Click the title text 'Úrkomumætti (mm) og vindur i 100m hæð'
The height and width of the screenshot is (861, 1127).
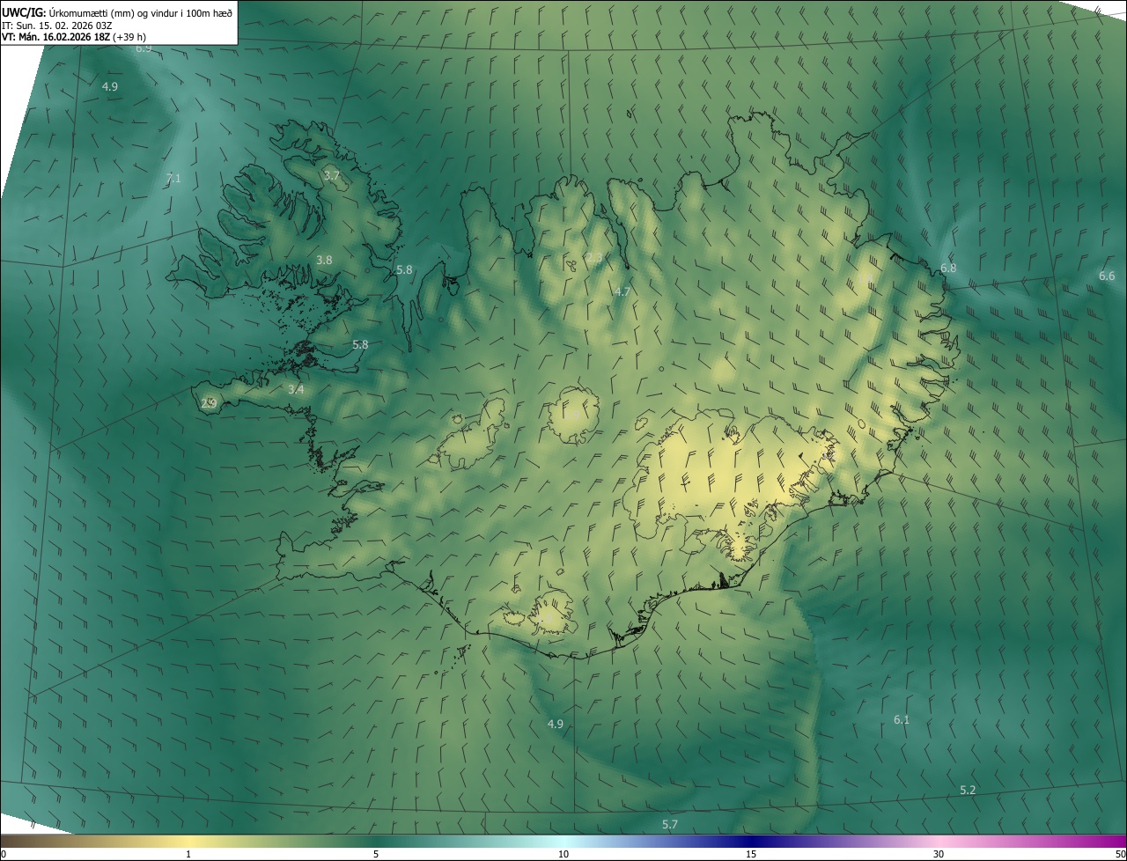(140, 12)
